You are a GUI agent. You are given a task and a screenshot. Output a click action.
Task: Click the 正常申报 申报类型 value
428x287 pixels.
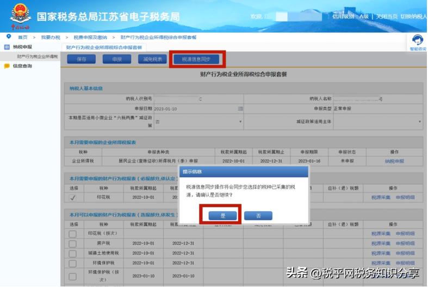tap(342, 109)
